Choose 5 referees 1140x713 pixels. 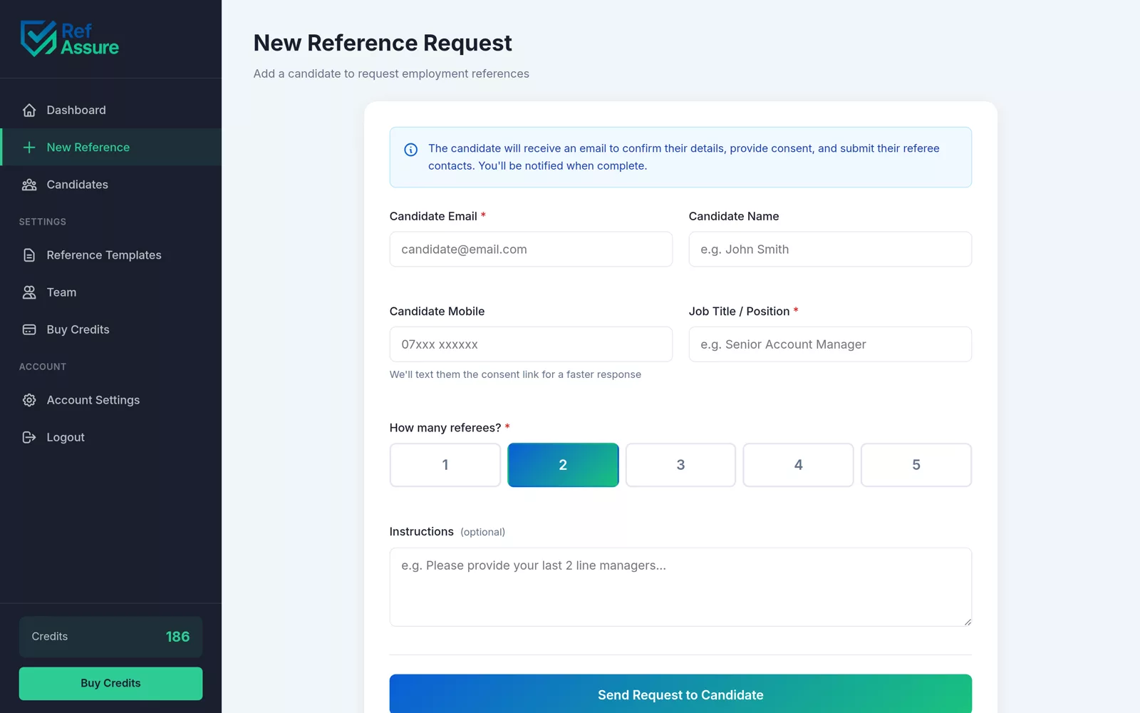[x=916, y=465]
